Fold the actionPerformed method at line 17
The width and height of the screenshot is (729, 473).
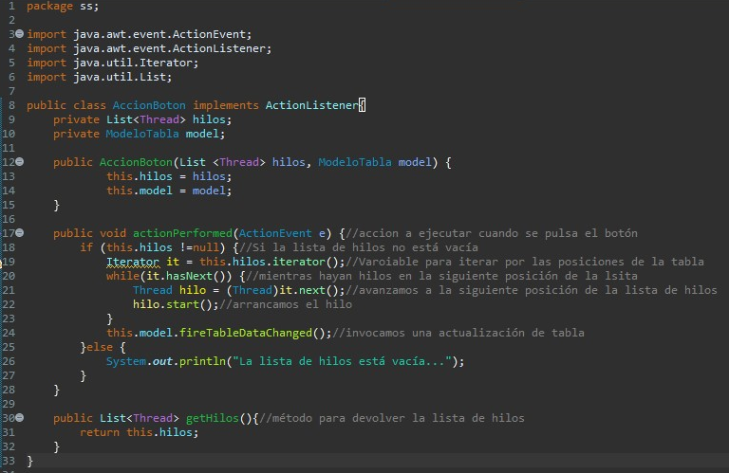click(18, 233)
